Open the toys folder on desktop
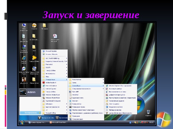 click(x=34, y=47)
